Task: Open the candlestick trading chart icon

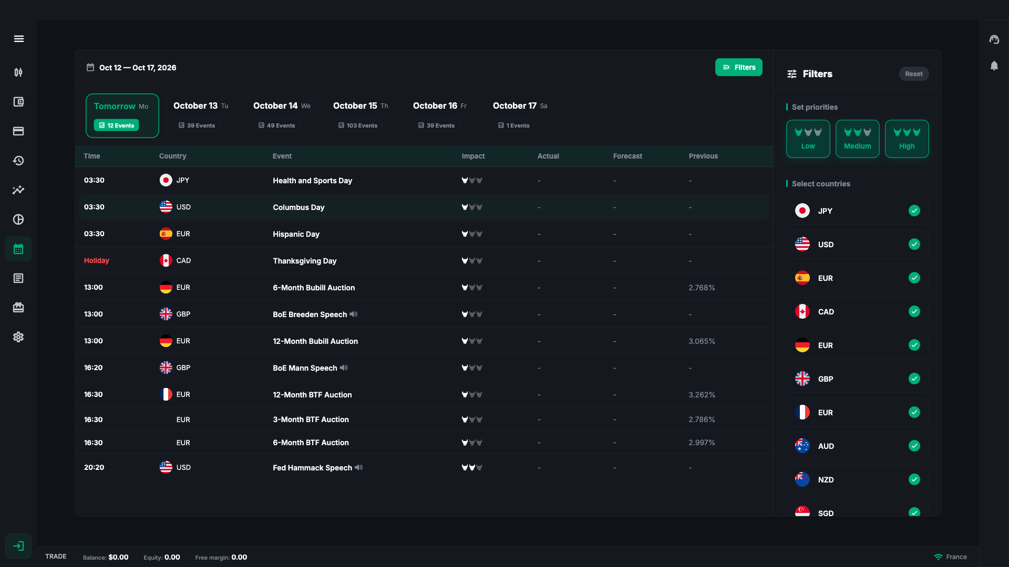Action: coord(18,72)
